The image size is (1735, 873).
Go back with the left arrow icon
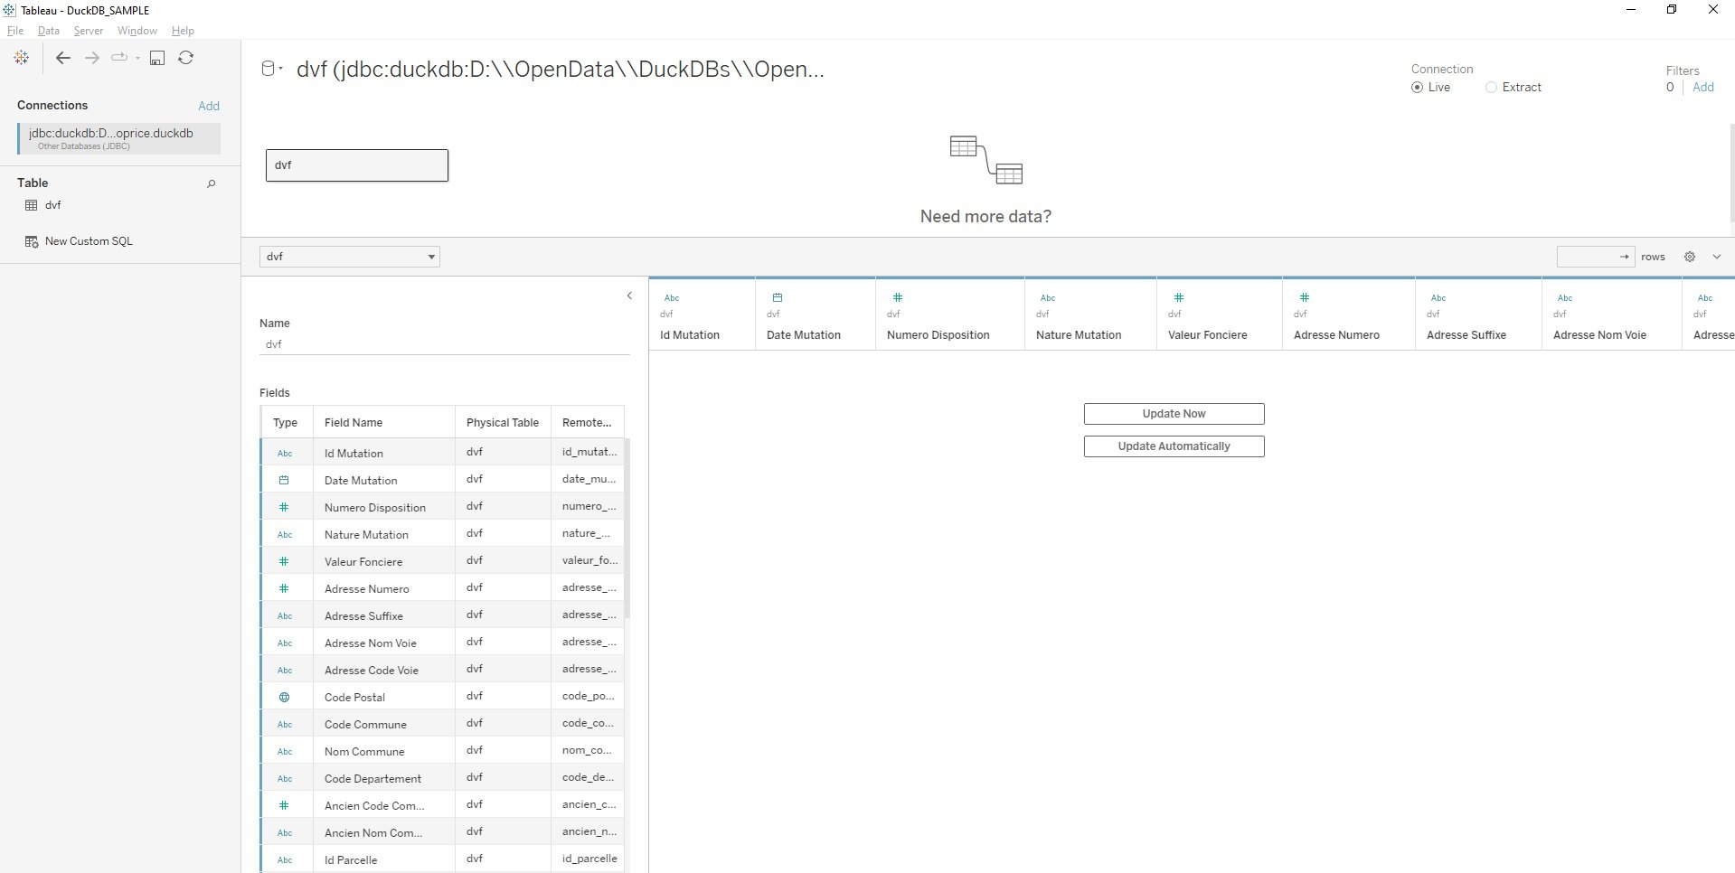pyautogui.click(x=62, y=58)
